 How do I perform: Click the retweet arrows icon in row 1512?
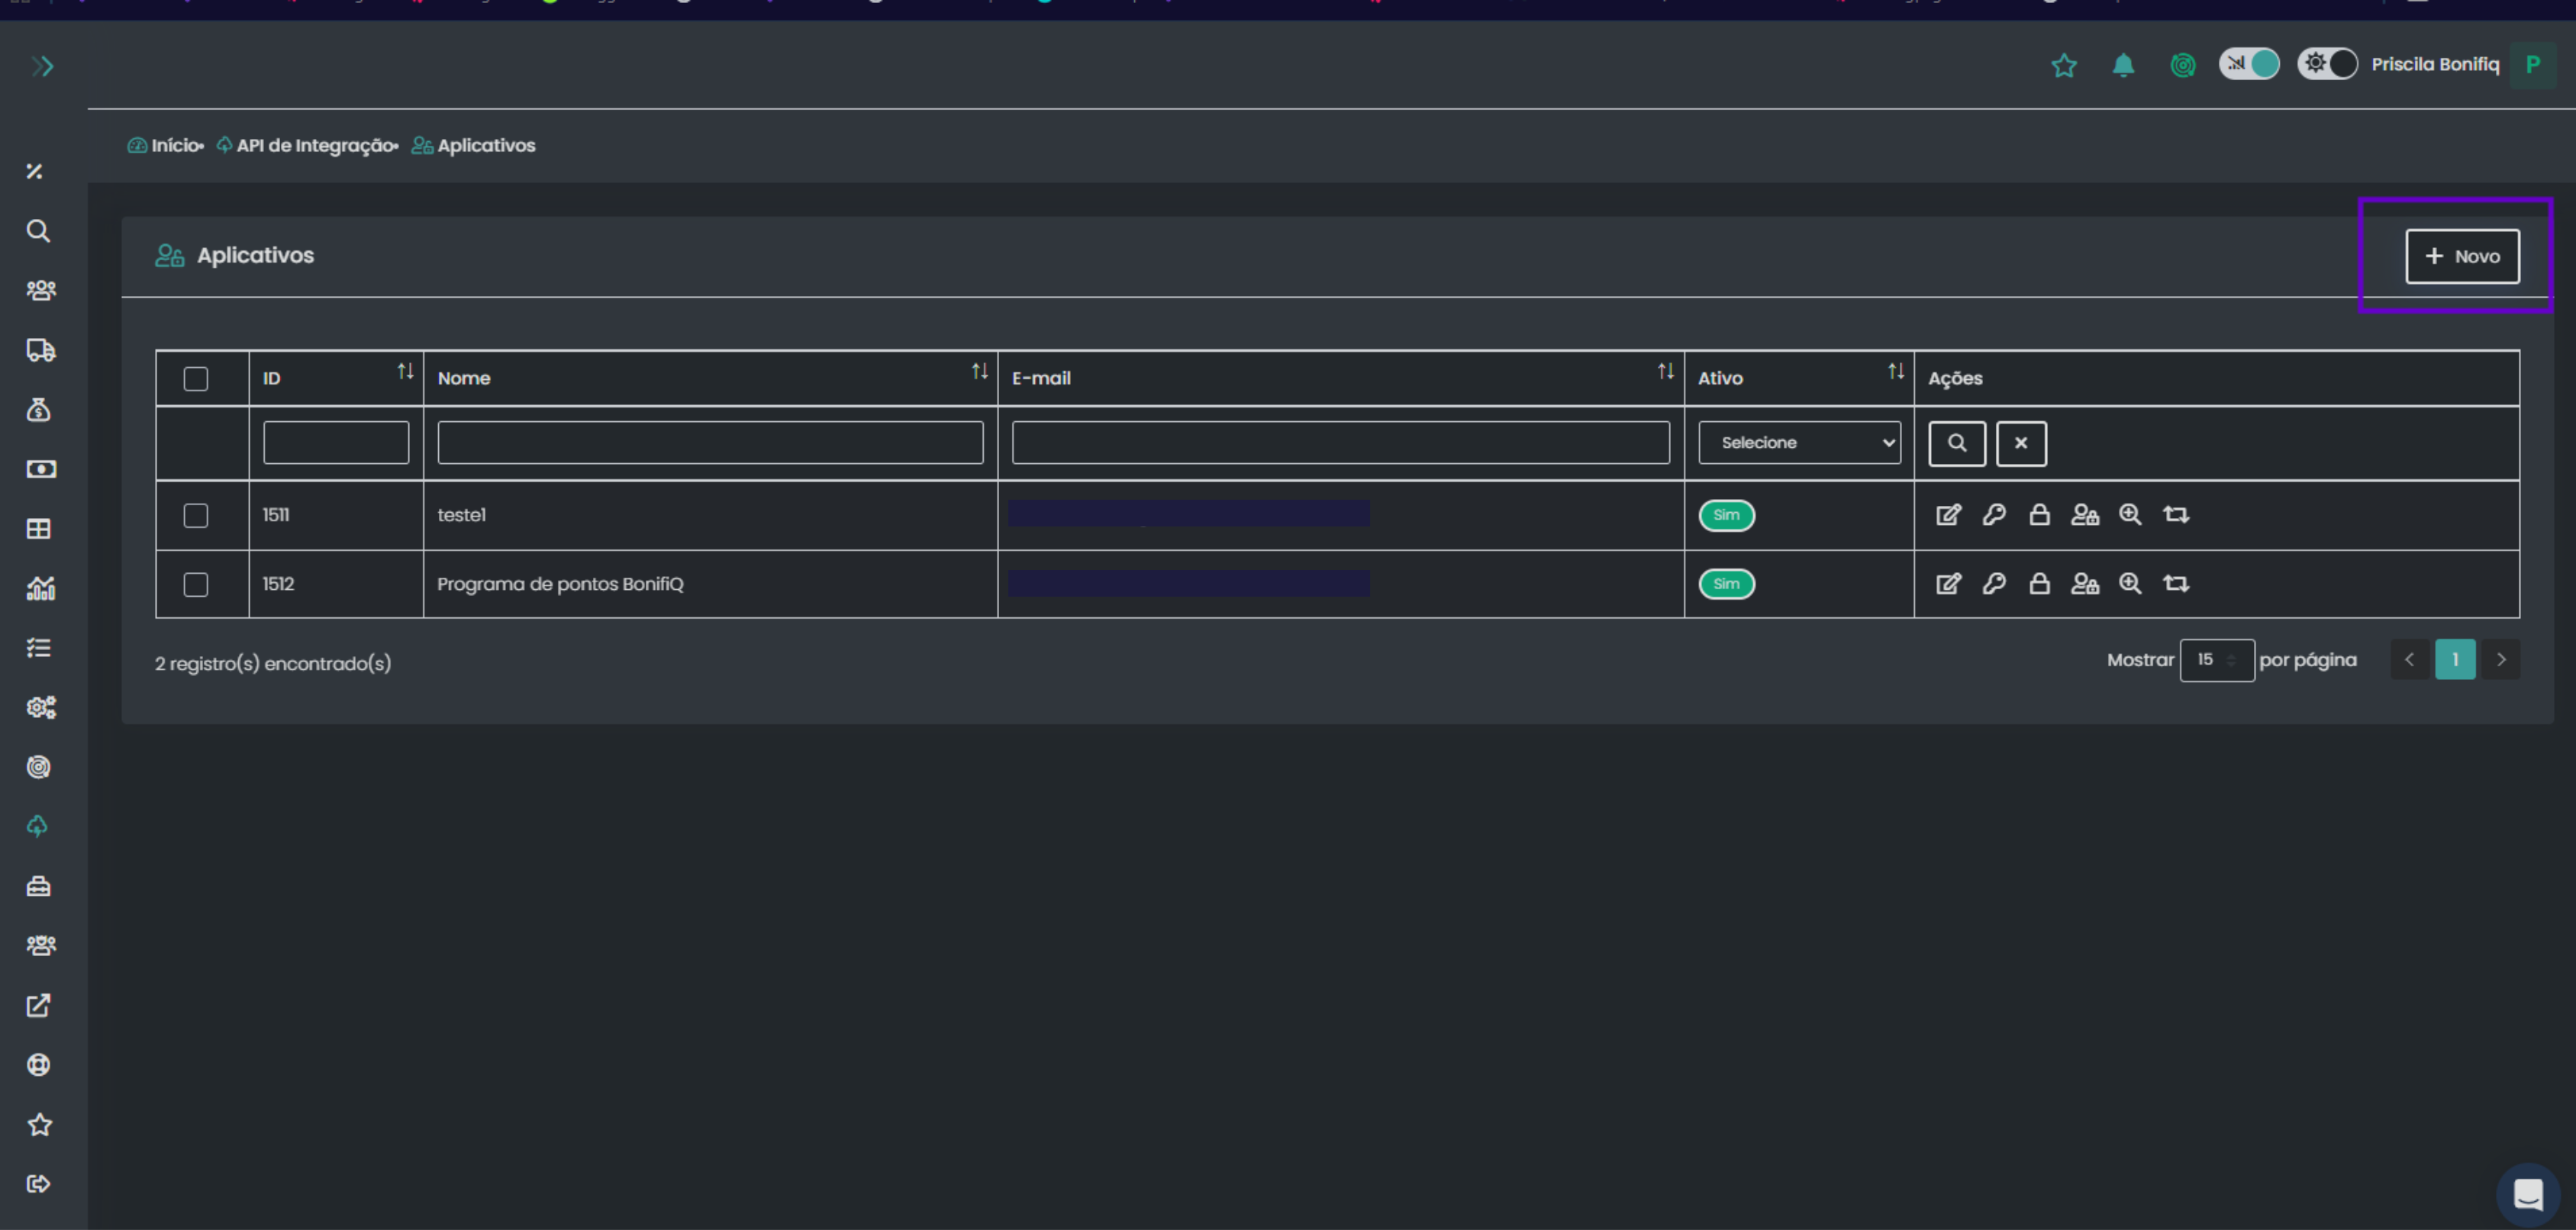point(2176,584)
